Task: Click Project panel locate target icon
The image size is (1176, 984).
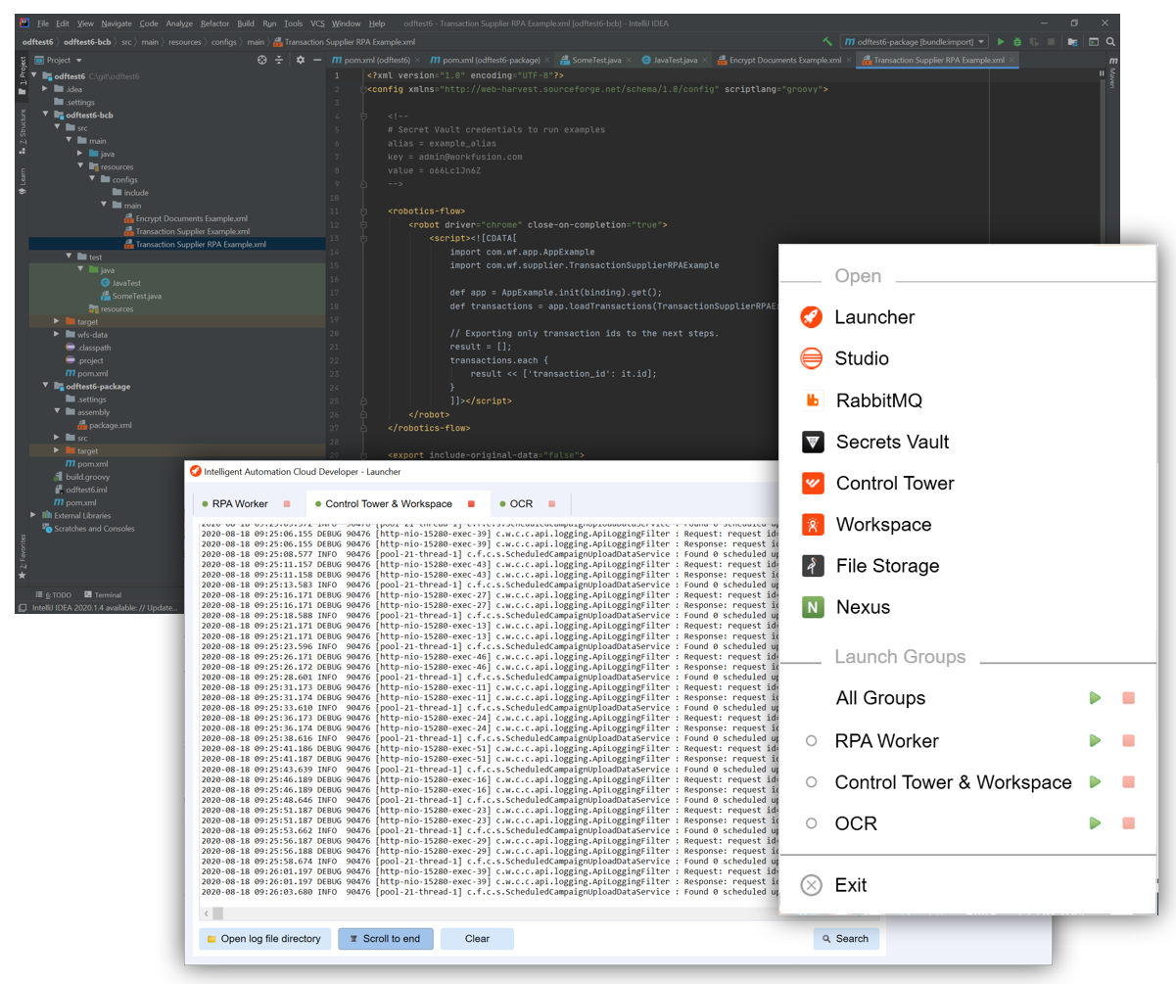Action: [x=261, y=61]
